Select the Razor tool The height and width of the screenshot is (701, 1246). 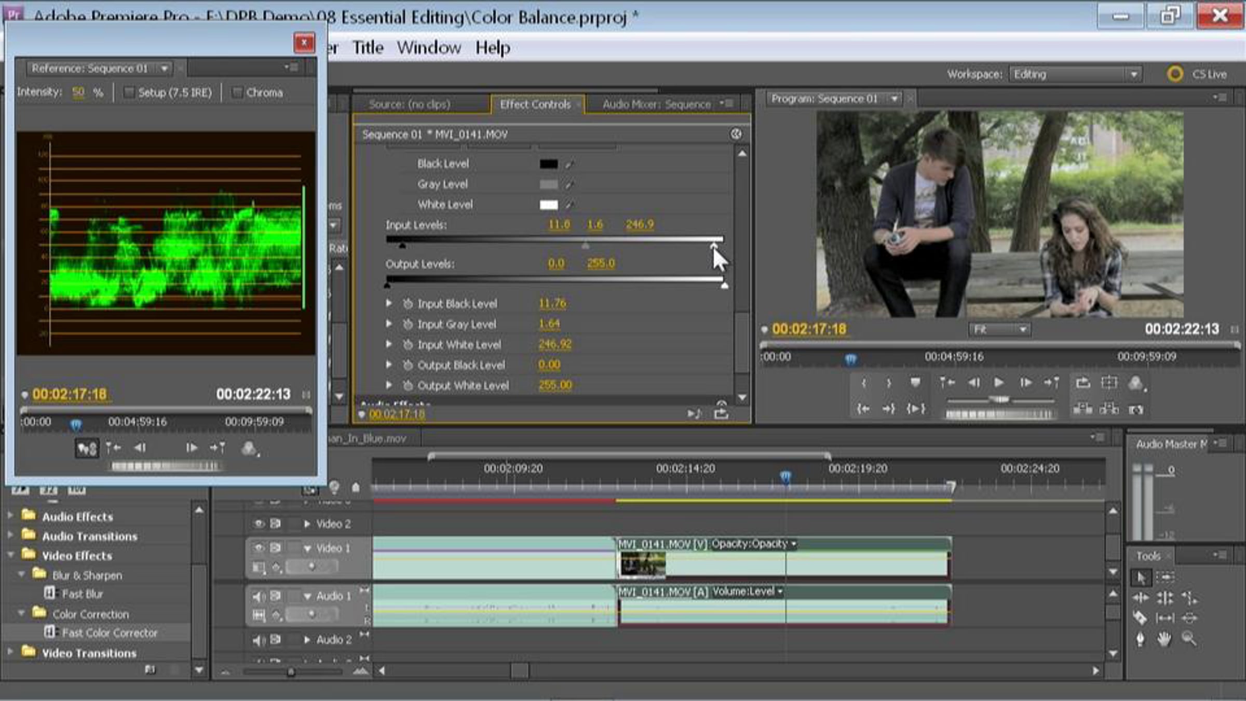coord(1140,618)
